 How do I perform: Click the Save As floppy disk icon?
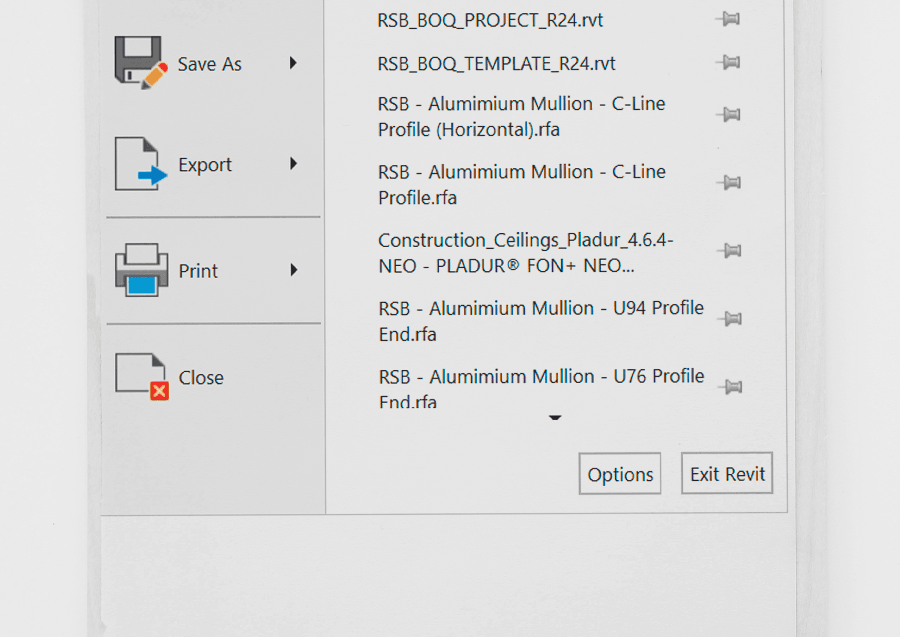click(x=139, y=62)
